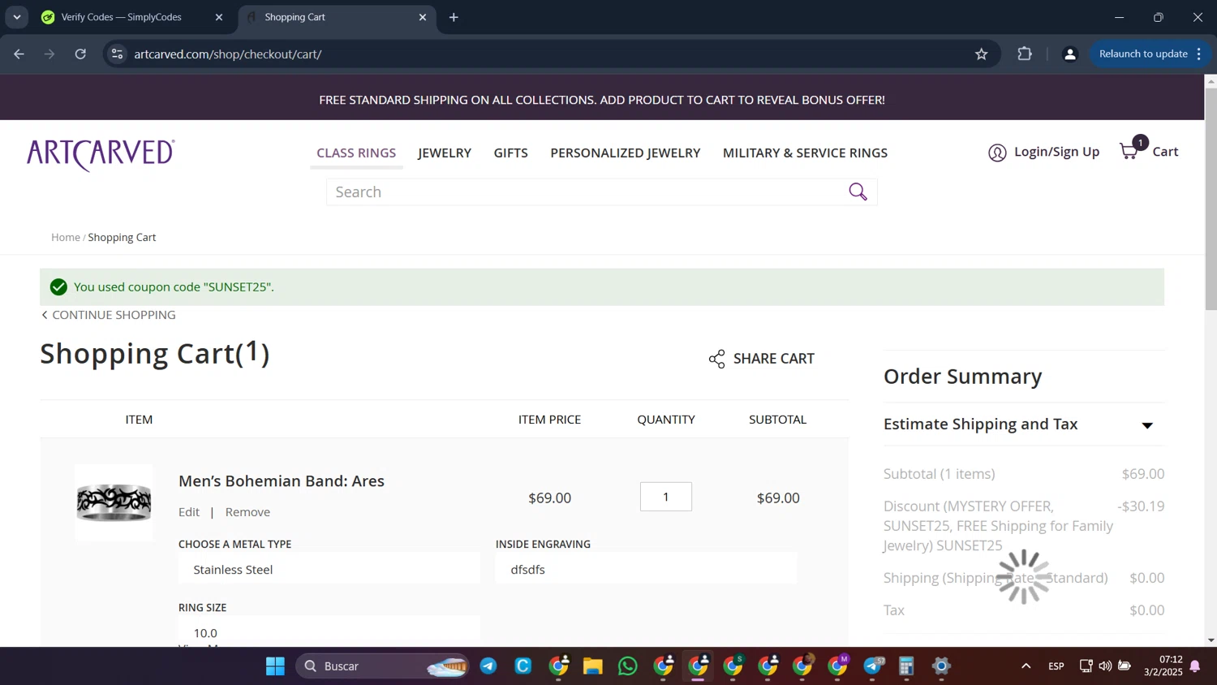Click the search magnifier icon
This screenshot has height=685, width=1217.
coord(858,192)
